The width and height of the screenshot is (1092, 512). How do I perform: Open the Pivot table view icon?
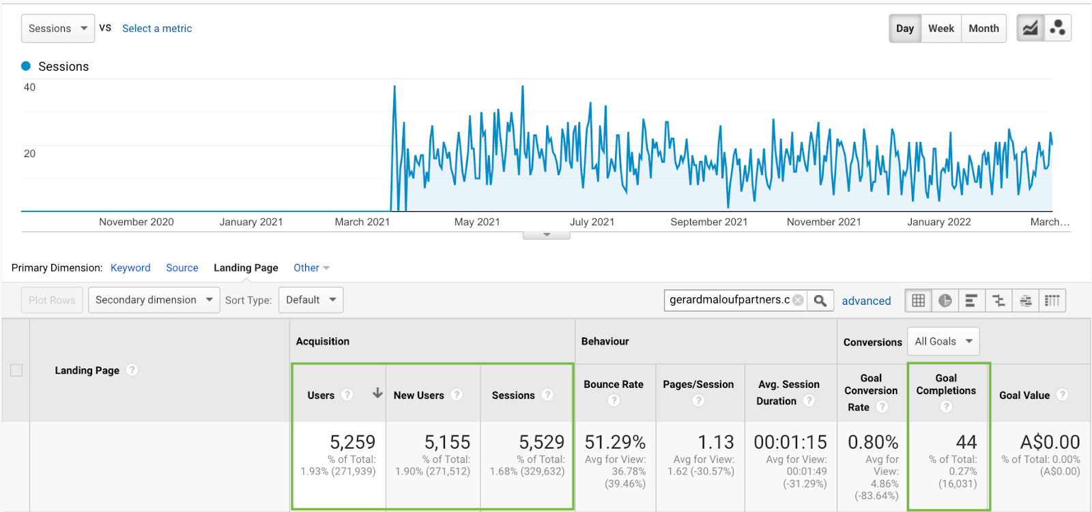pos(1052,301)
